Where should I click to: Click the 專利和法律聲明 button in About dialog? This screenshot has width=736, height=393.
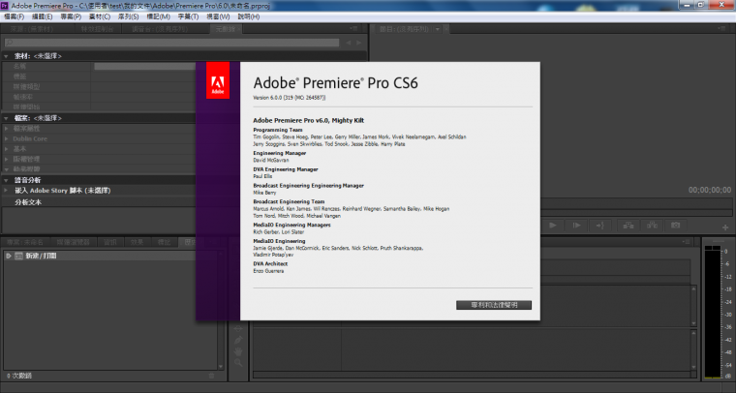pos(494,305)
